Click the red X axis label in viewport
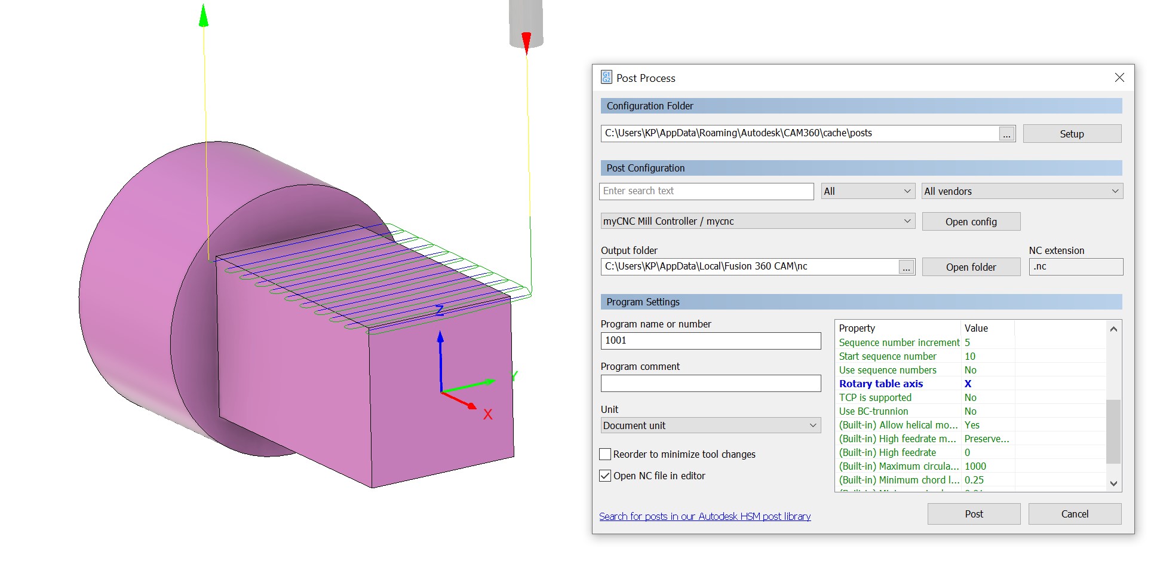Screen dimensions: 1160x588 487,414
